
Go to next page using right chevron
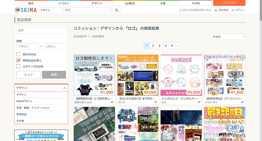pos(178,46)
